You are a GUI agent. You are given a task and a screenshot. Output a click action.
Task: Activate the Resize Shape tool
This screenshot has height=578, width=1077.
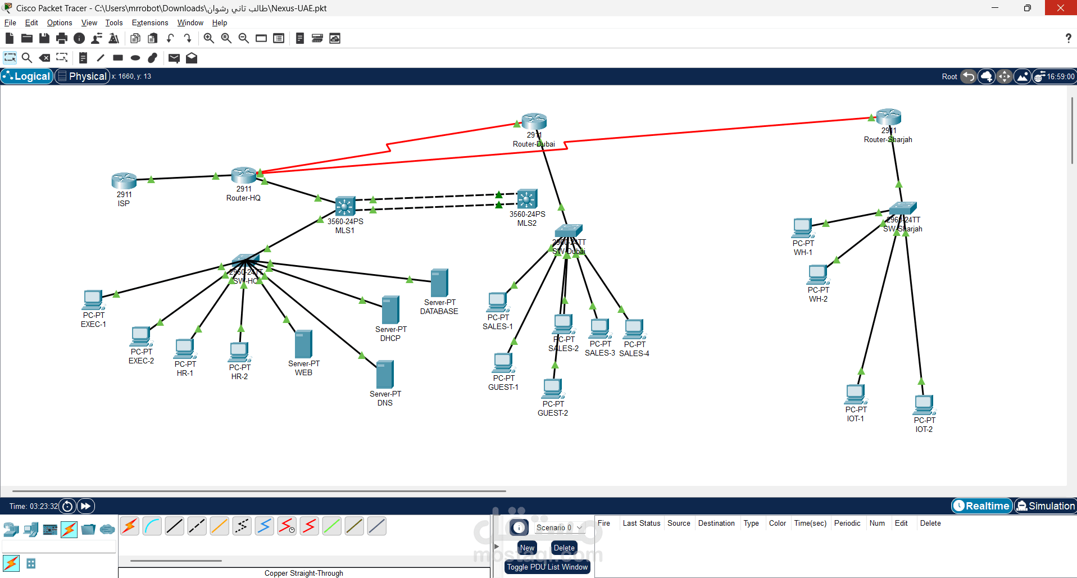62,58
